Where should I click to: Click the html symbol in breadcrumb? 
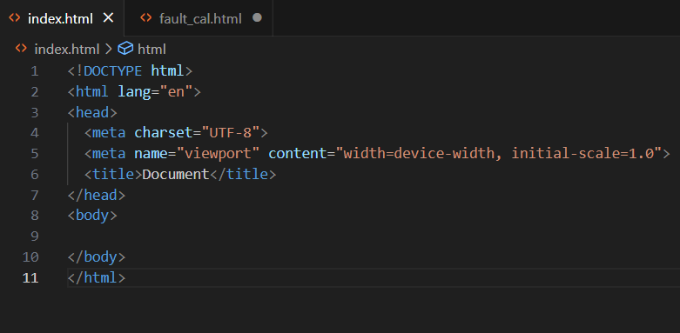point(151,49)
